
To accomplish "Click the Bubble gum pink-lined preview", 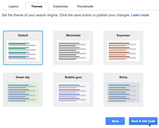I will click(73, 93).
